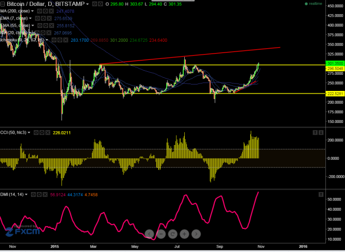Move the CCI pane up
Image resolution: width=345 pixels, height=252 pixels.
pyautogui.click(x=315, y=133)
